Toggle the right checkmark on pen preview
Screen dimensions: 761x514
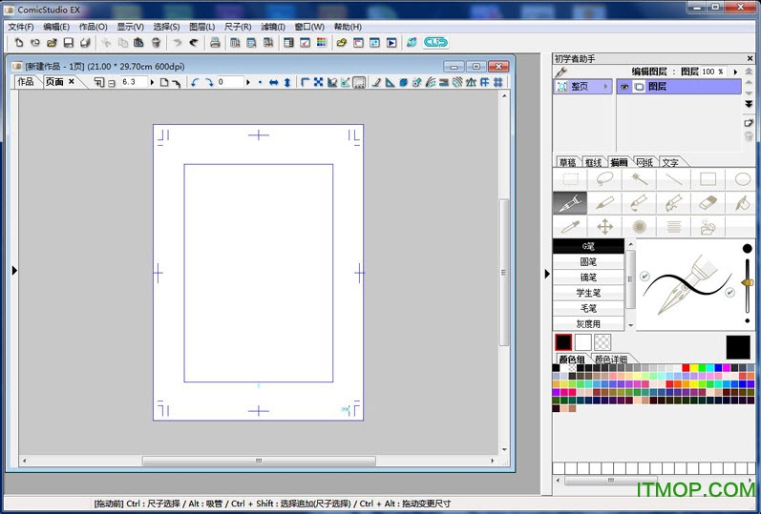point(729,293)
